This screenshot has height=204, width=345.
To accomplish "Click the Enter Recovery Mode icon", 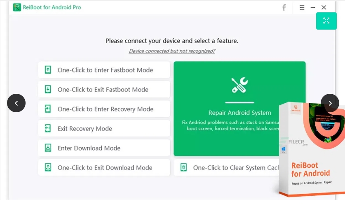I will click(x=48, y=109).
